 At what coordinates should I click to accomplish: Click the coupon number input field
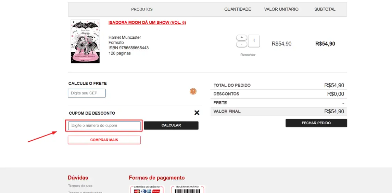(104, 126)
